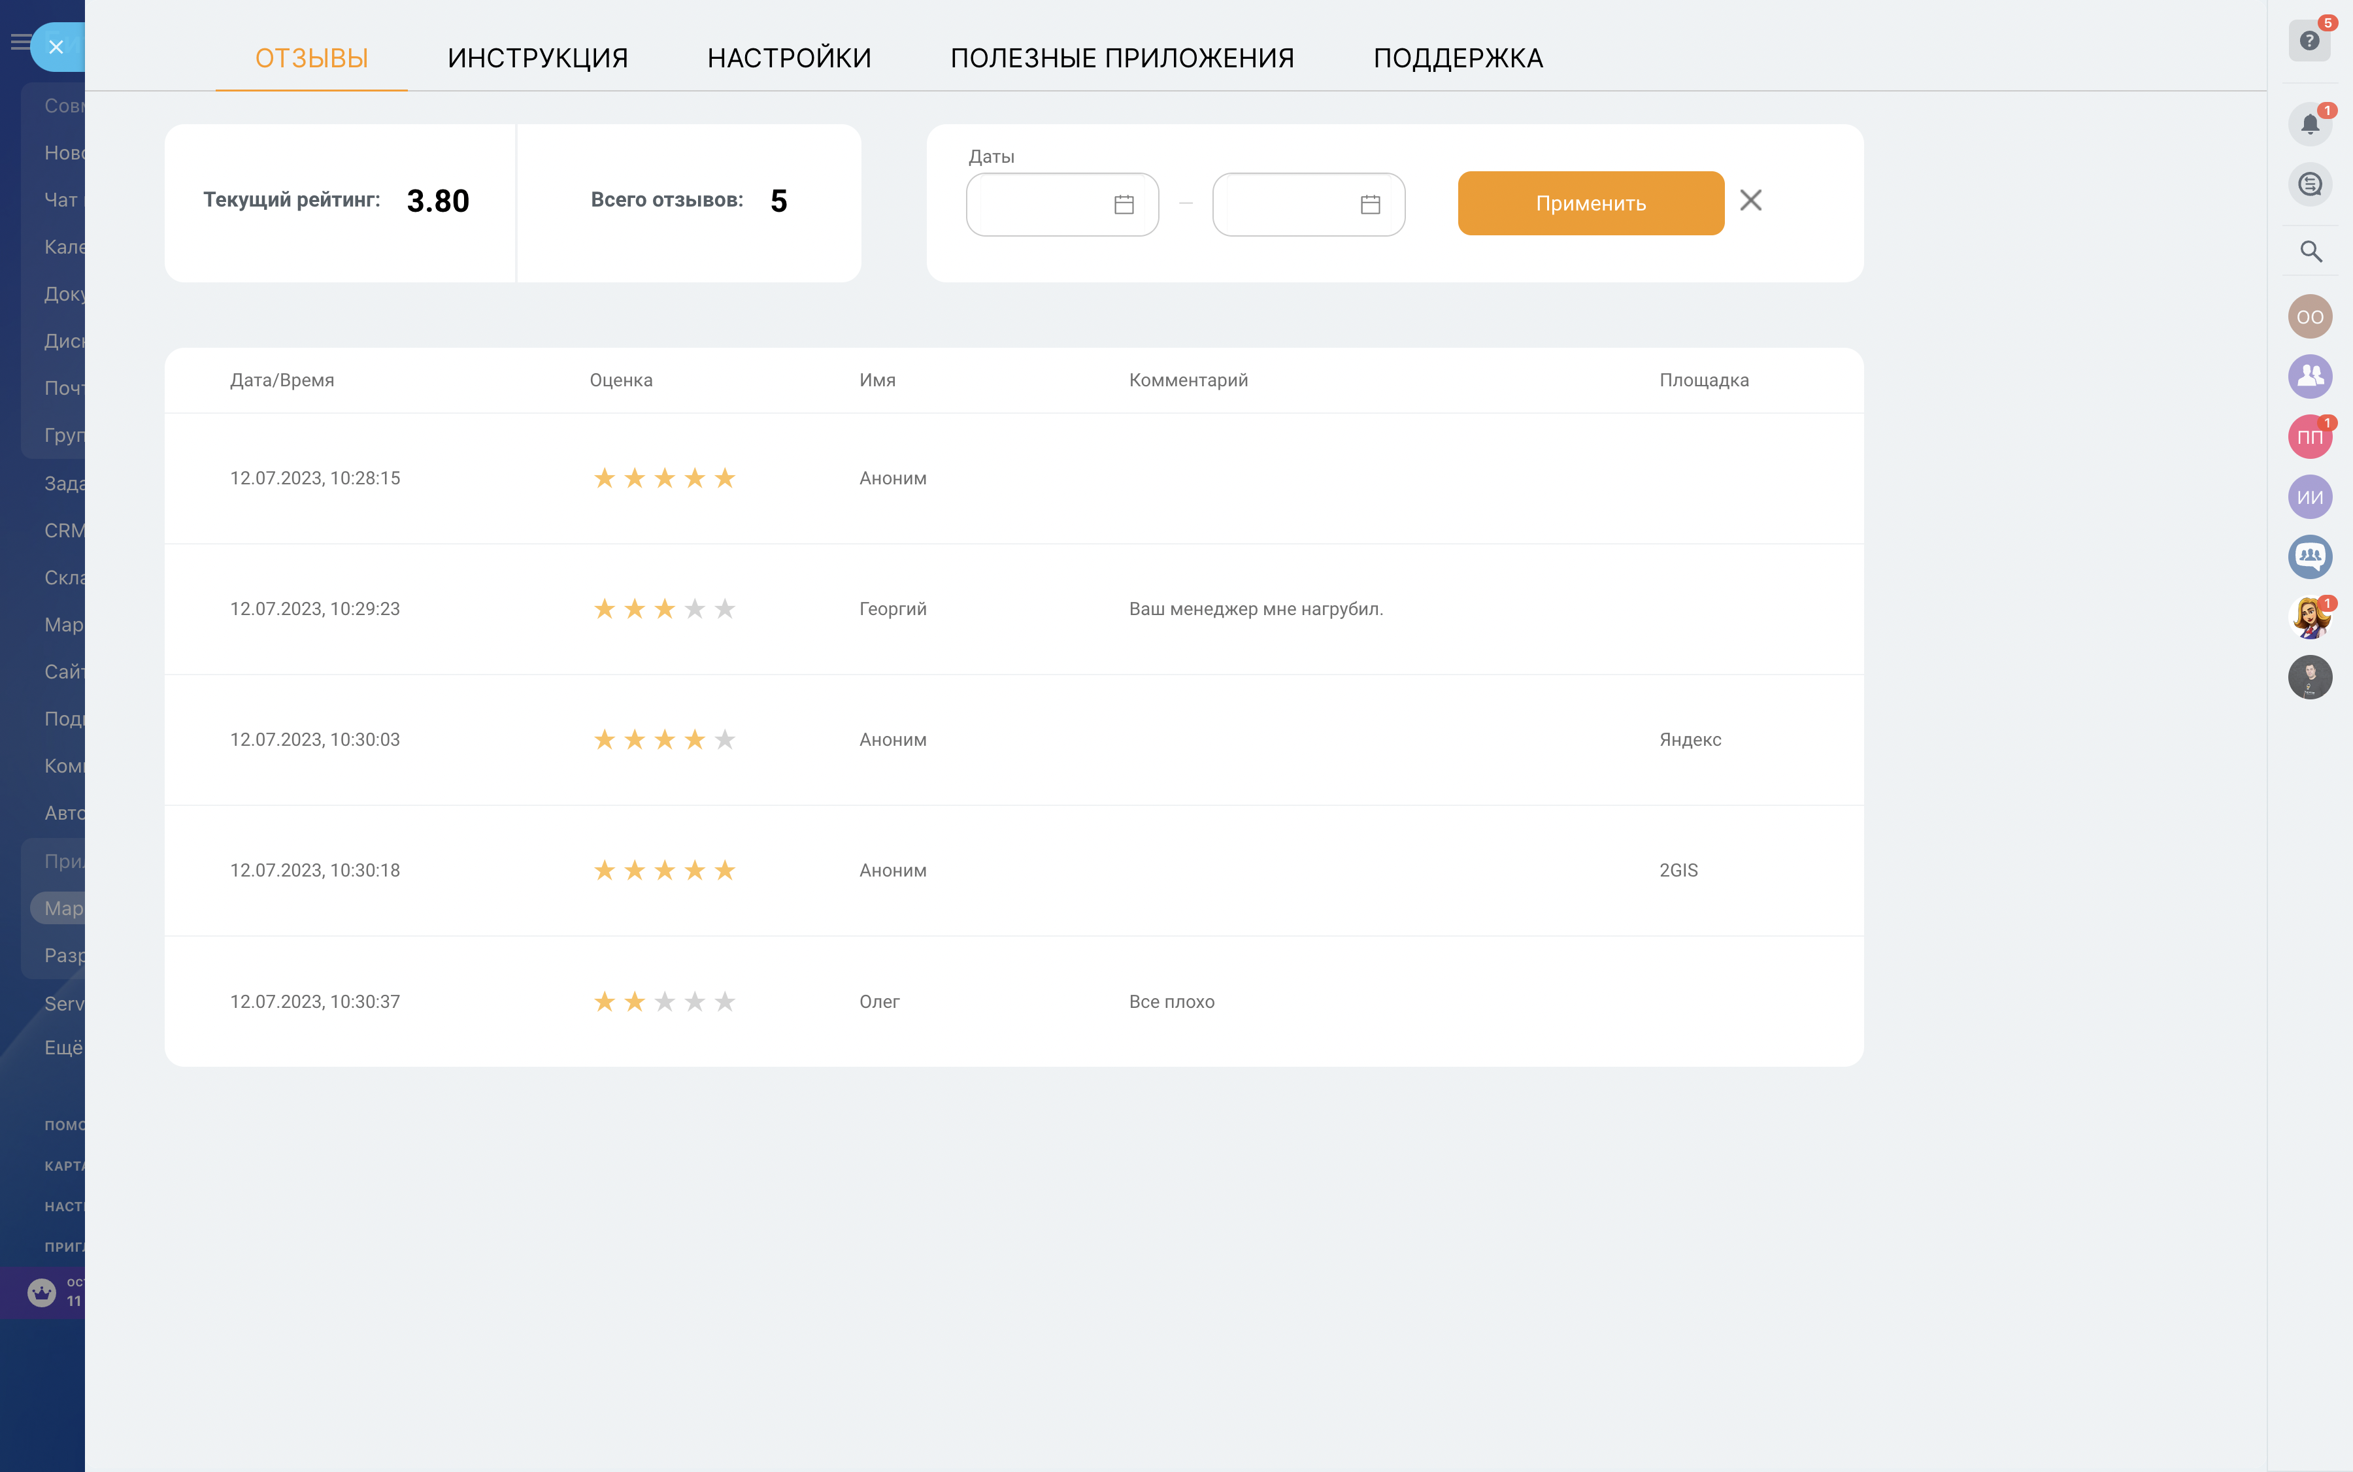Click the search magnifier icon

tap(2310, 252)
